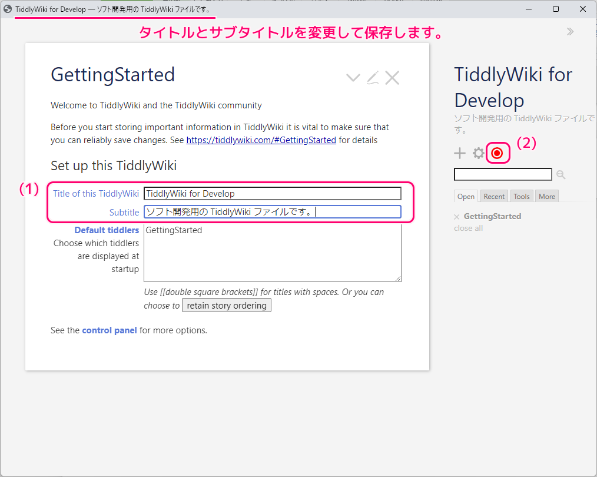Hide the sidebar with double chevron icon
Screen dimensions: 597x477
pos(570,32)
